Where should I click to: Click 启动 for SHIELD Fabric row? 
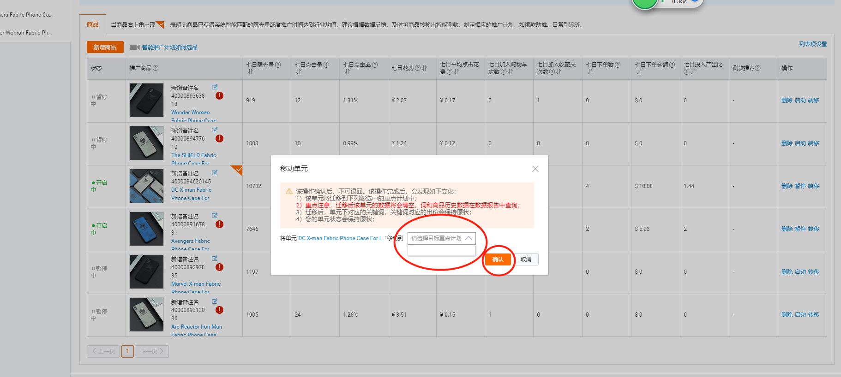coord(800,143)
